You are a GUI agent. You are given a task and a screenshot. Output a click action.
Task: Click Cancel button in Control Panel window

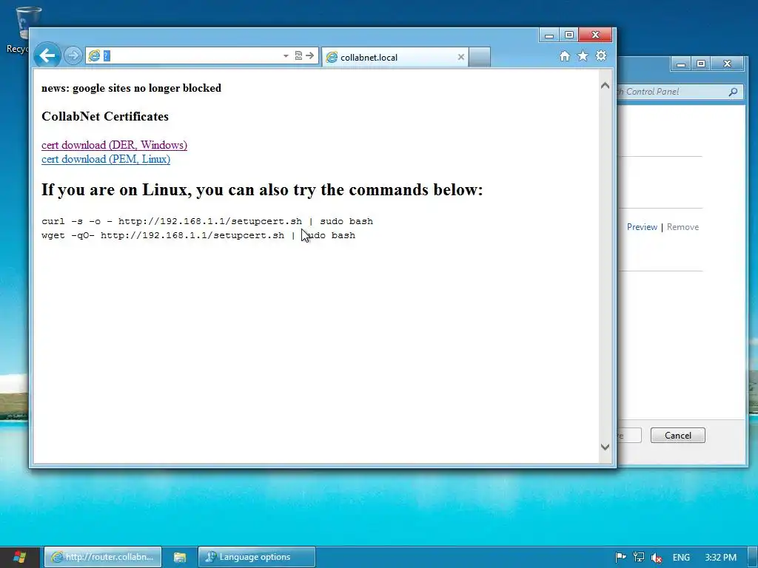pyautogui.click(x=678, y=435)
